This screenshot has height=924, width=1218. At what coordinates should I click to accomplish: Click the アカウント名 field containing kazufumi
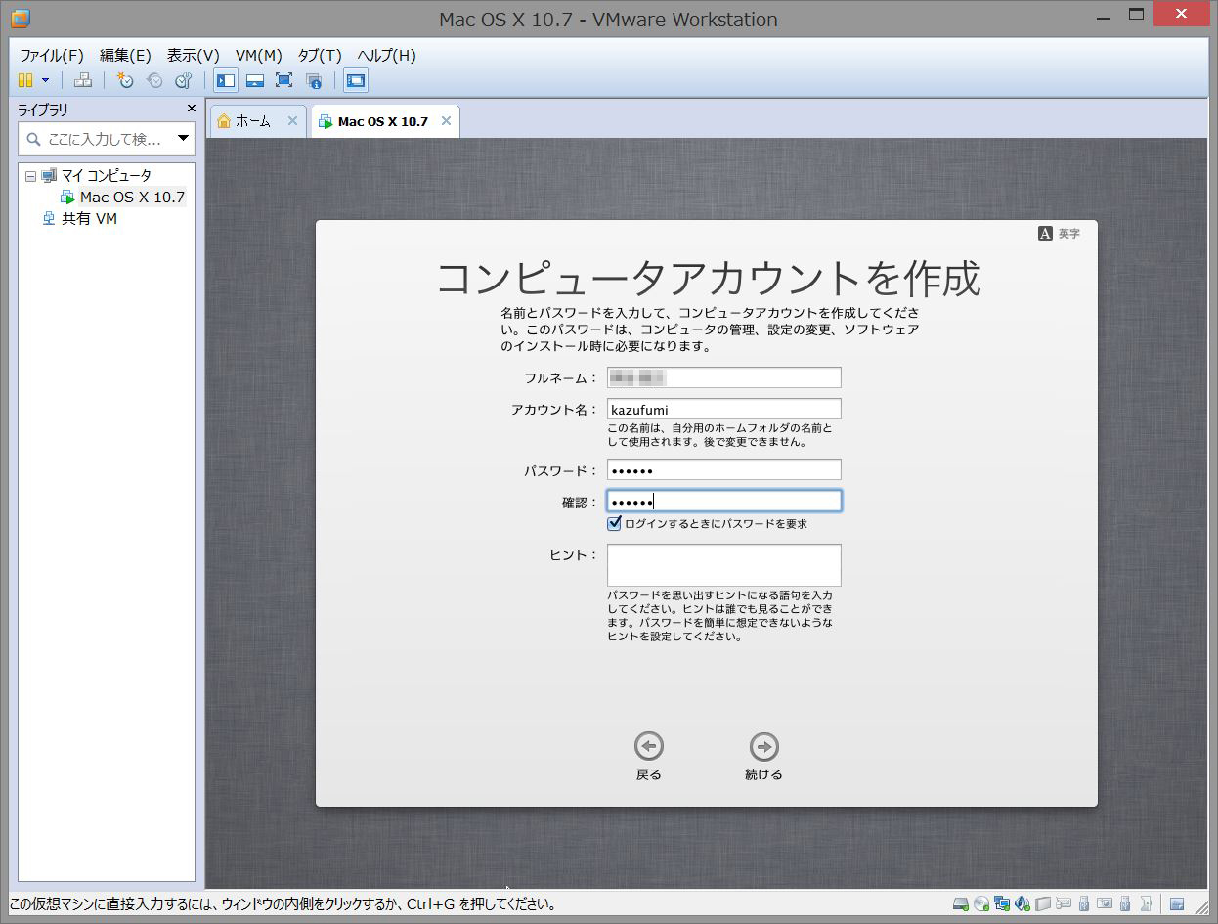[x=724, y=409]
